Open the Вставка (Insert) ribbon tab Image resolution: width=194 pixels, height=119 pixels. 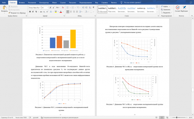pyautogui.click(x=22, y=2)
